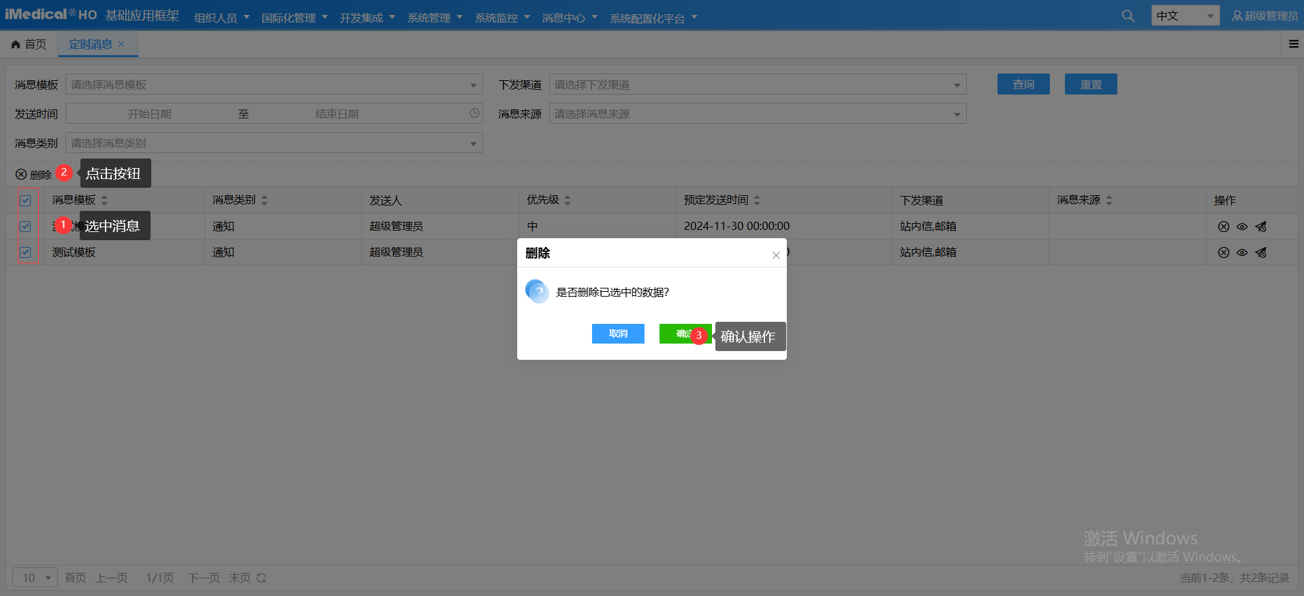Switch to the 首页 tab
The width and height of the screenshot is (1304, 596).
pos(29,44)
